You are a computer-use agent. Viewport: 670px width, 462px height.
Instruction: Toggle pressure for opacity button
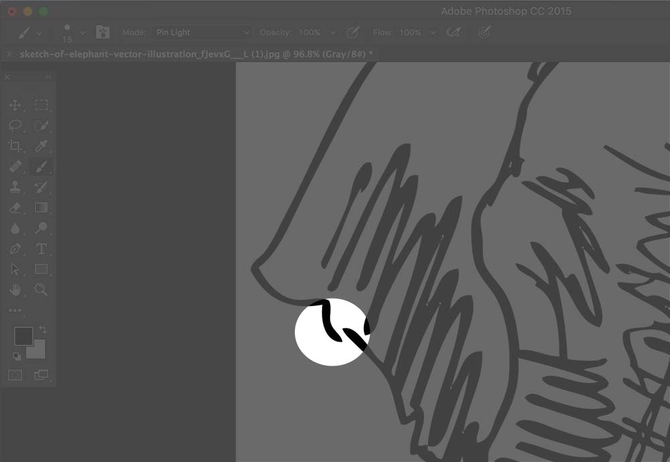[x=352, y=32]
